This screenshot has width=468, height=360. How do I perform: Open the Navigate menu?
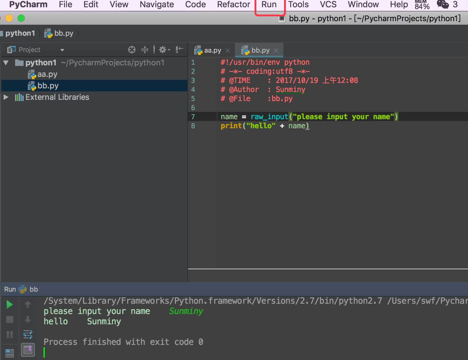point(157,5)
